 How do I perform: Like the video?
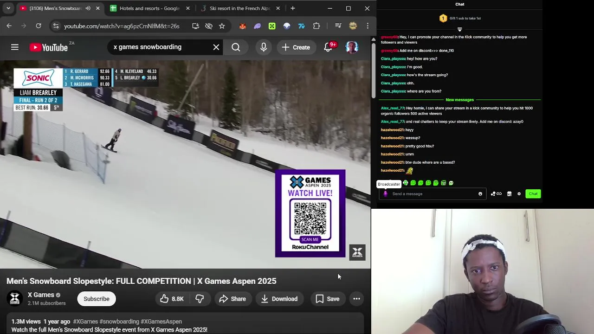172,299
